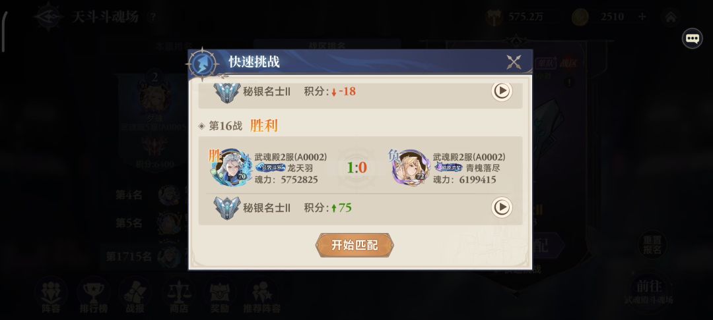Click the help question mark beside 天斗斗魂场
This screenshot has width=713, height=320.
[x=153, y=17]
